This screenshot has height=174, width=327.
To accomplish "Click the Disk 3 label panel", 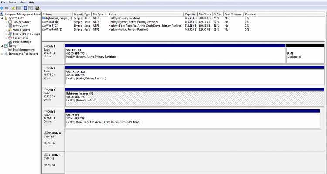I will pos(53,119).
